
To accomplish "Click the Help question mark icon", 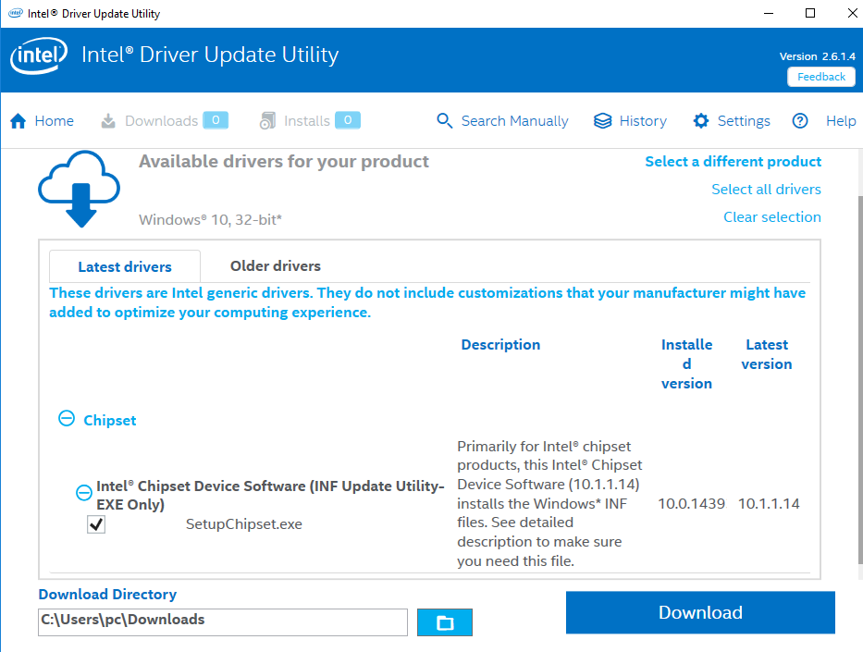I will coord(800,121).
